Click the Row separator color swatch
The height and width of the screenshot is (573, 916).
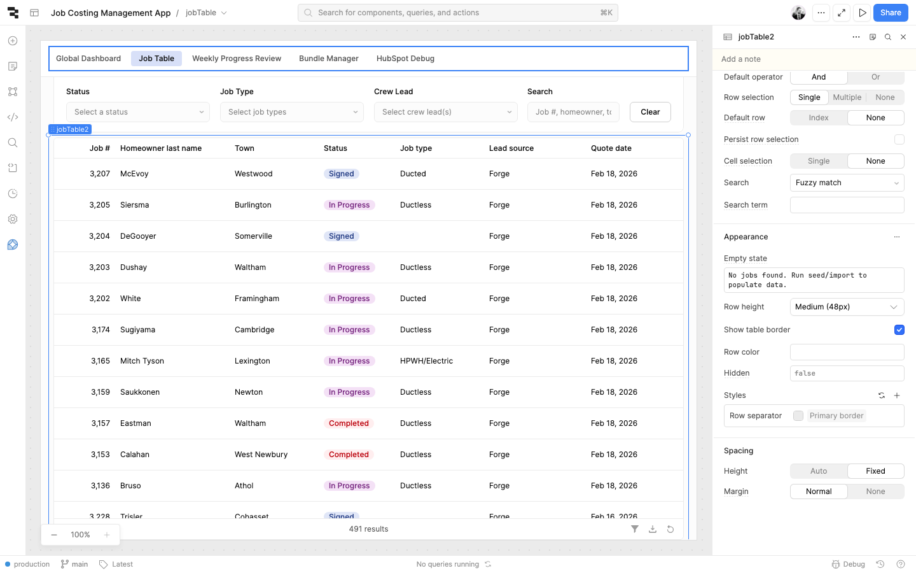[x=798, y=416]
